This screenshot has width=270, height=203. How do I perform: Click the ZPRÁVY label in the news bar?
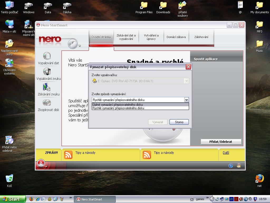51,153
